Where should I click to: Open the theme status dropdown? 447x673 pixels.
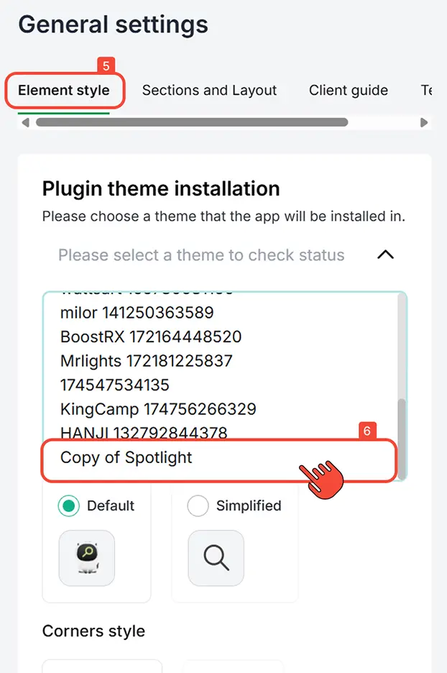216,255
